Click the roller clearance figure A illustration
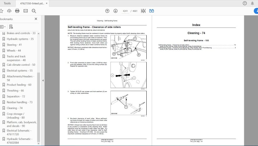This screenshot has width=258, height=146. tap(129, 75)
